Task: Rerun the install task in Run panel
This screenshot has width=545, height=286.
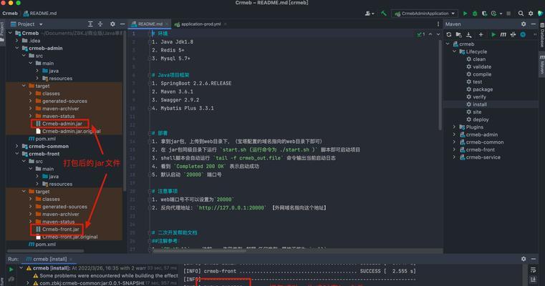Action: point(11,269)
